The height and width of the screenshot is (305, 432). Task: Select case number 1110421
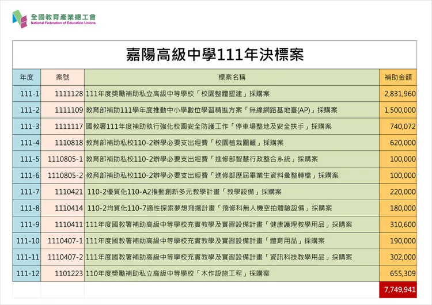pos(63,192)
